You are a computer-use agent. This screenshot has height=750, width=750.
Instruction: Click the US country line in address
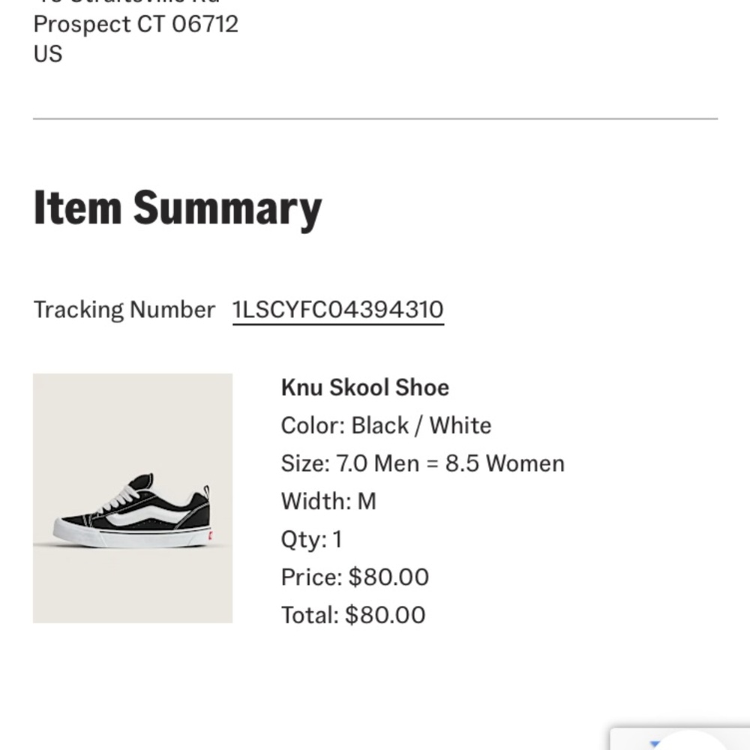pyautogui.click(x=48, y=54)
